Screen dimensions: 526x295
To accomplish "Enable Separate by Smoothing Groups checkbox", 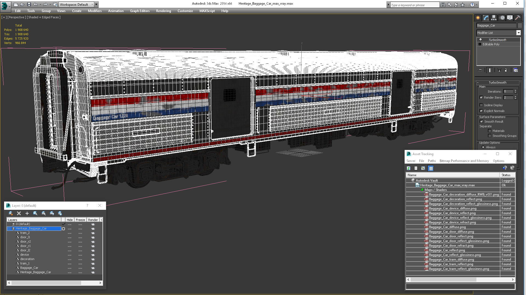I will coord(490,136).
